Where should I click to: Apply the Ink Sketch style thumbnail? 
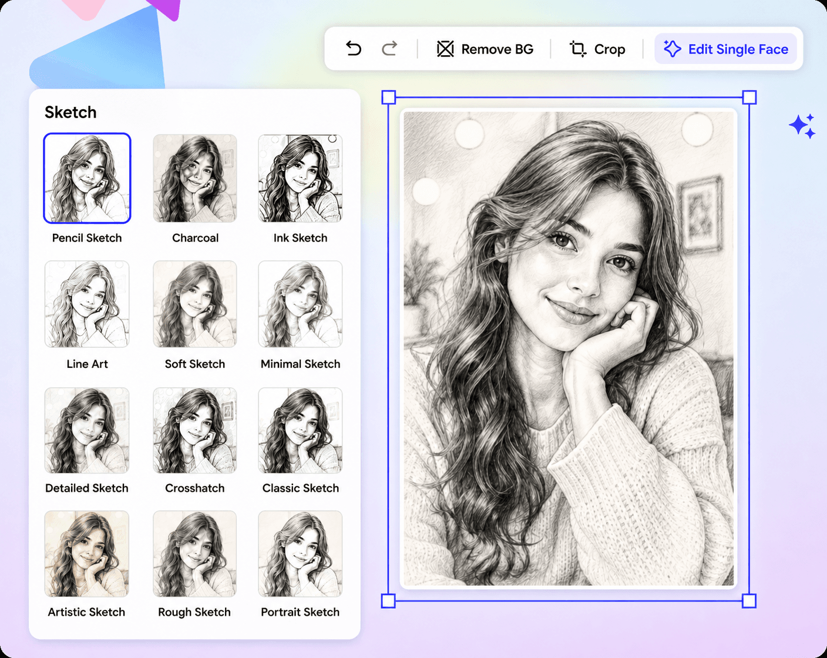point(300,178)
